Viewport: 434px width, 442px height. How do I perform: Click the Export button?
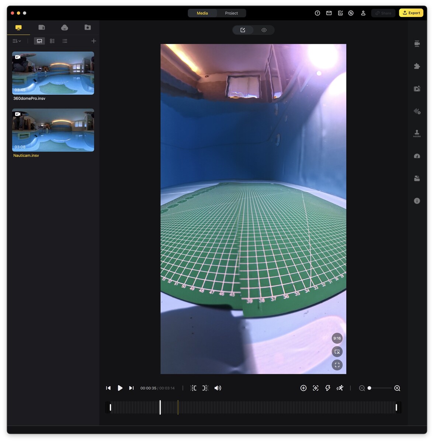point(411,13)
